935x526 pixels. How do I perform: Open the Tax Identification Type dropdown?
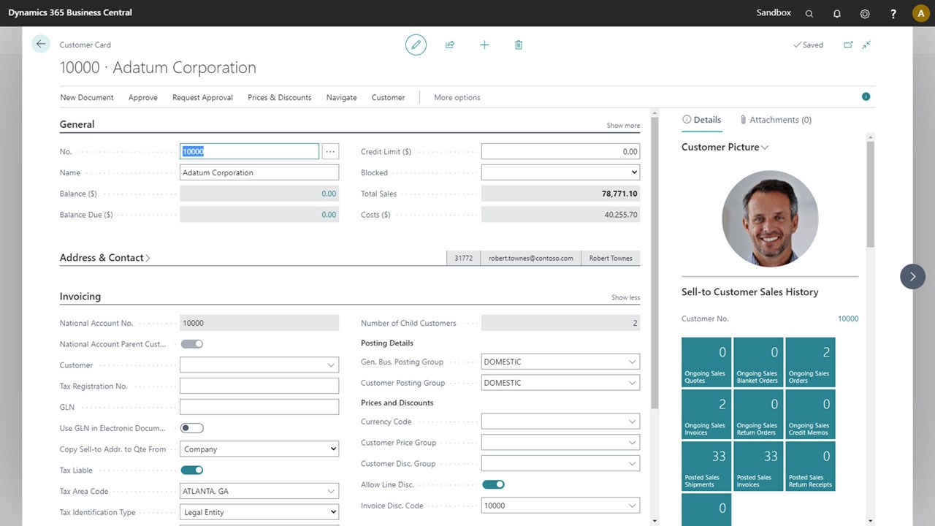pos(259,512)
